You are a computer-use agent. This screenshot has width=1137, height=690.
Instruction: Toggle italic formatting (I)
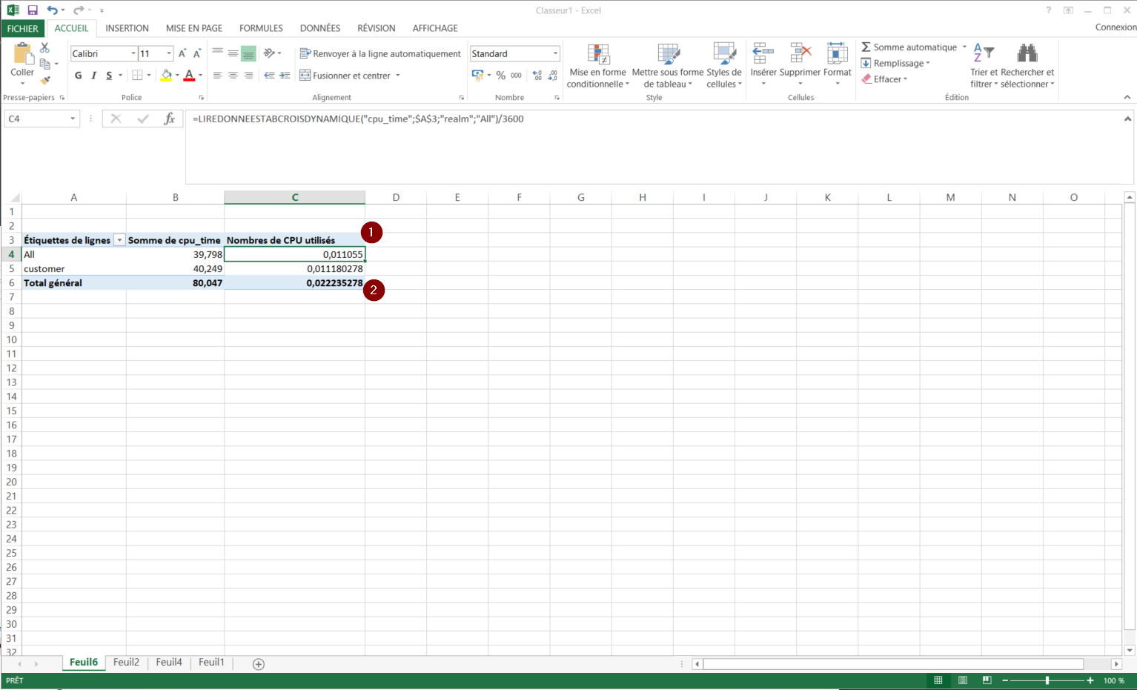(94, 76)
